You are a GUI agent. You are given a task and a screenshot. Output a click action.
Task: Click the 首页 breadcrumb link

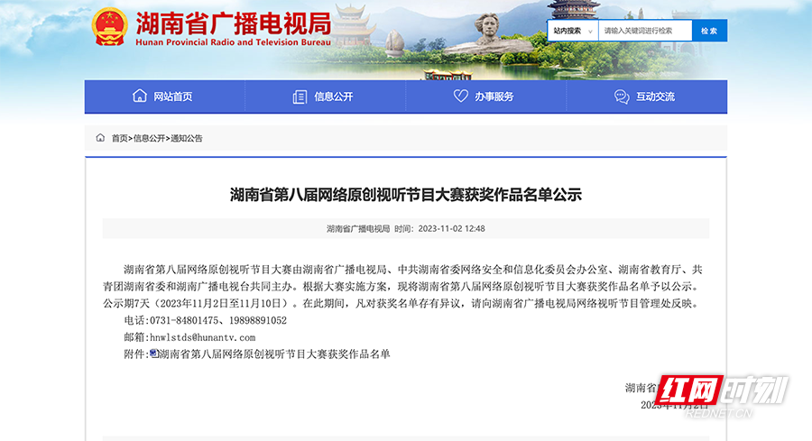[120, 138]
